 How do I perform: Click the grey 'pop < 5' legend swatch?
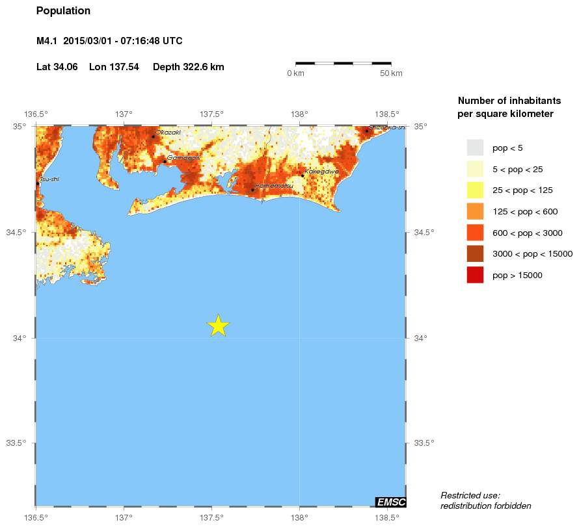tap(475, 148)
